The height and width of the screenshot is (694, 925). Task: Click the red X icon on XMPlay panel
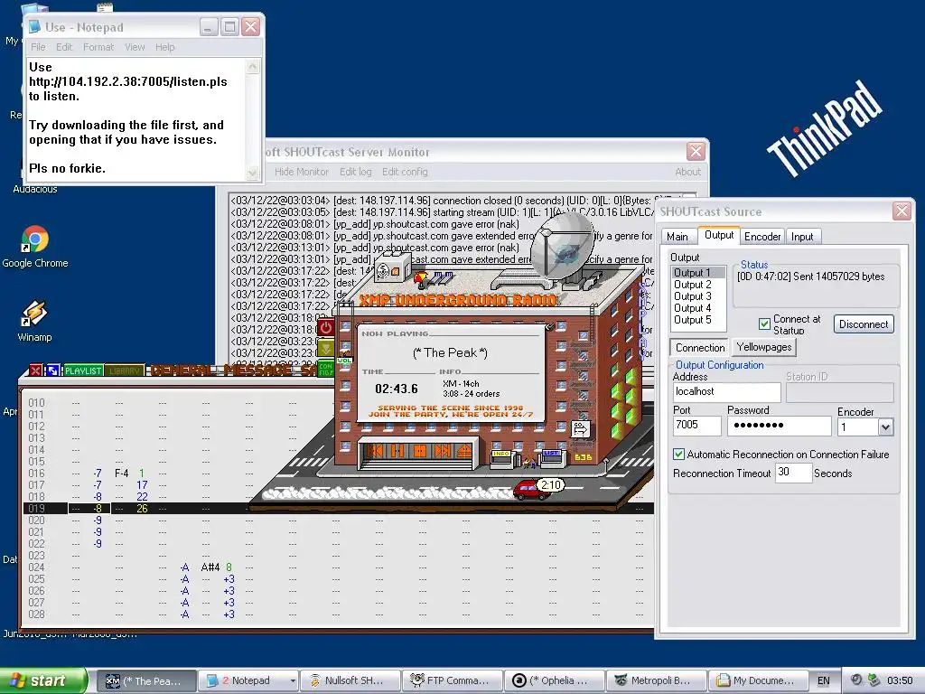tap(36, 370)
